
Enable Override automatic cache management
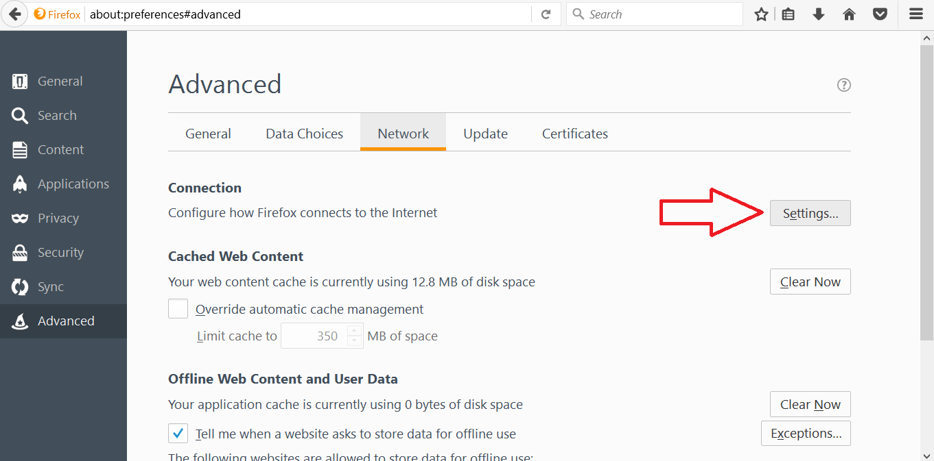click(x=178, y=308)
